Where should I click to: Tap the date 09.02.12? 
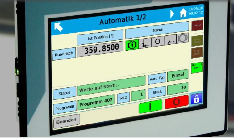tap(196, 13)
